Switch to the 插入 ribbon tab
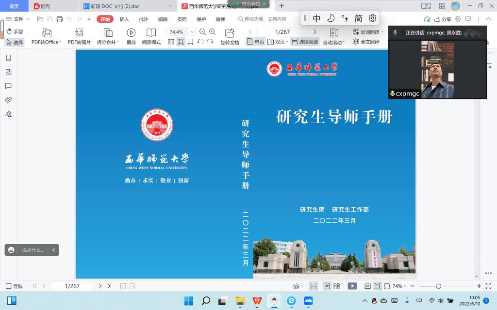The height and width of the screenshot is (310, 497). [124, 19]
